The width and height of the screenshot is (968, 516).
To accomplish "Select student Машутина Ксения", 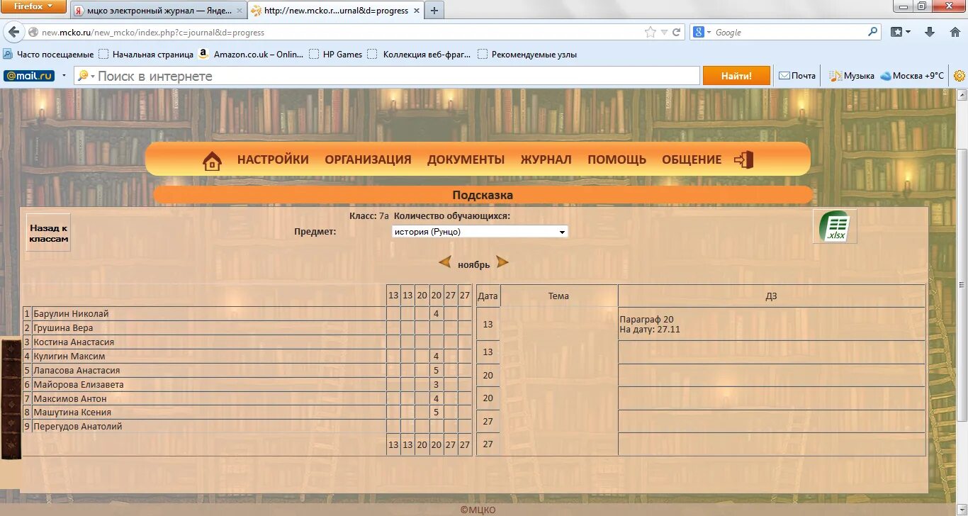I will point(72,413).
